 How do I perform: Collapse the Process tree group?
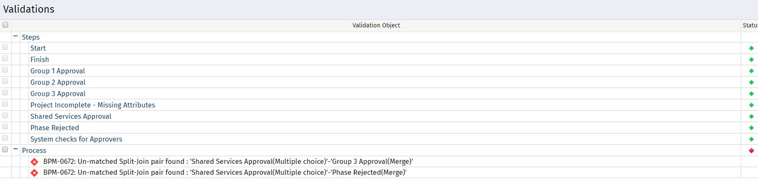pyautogui.click(x=16, y=150)
